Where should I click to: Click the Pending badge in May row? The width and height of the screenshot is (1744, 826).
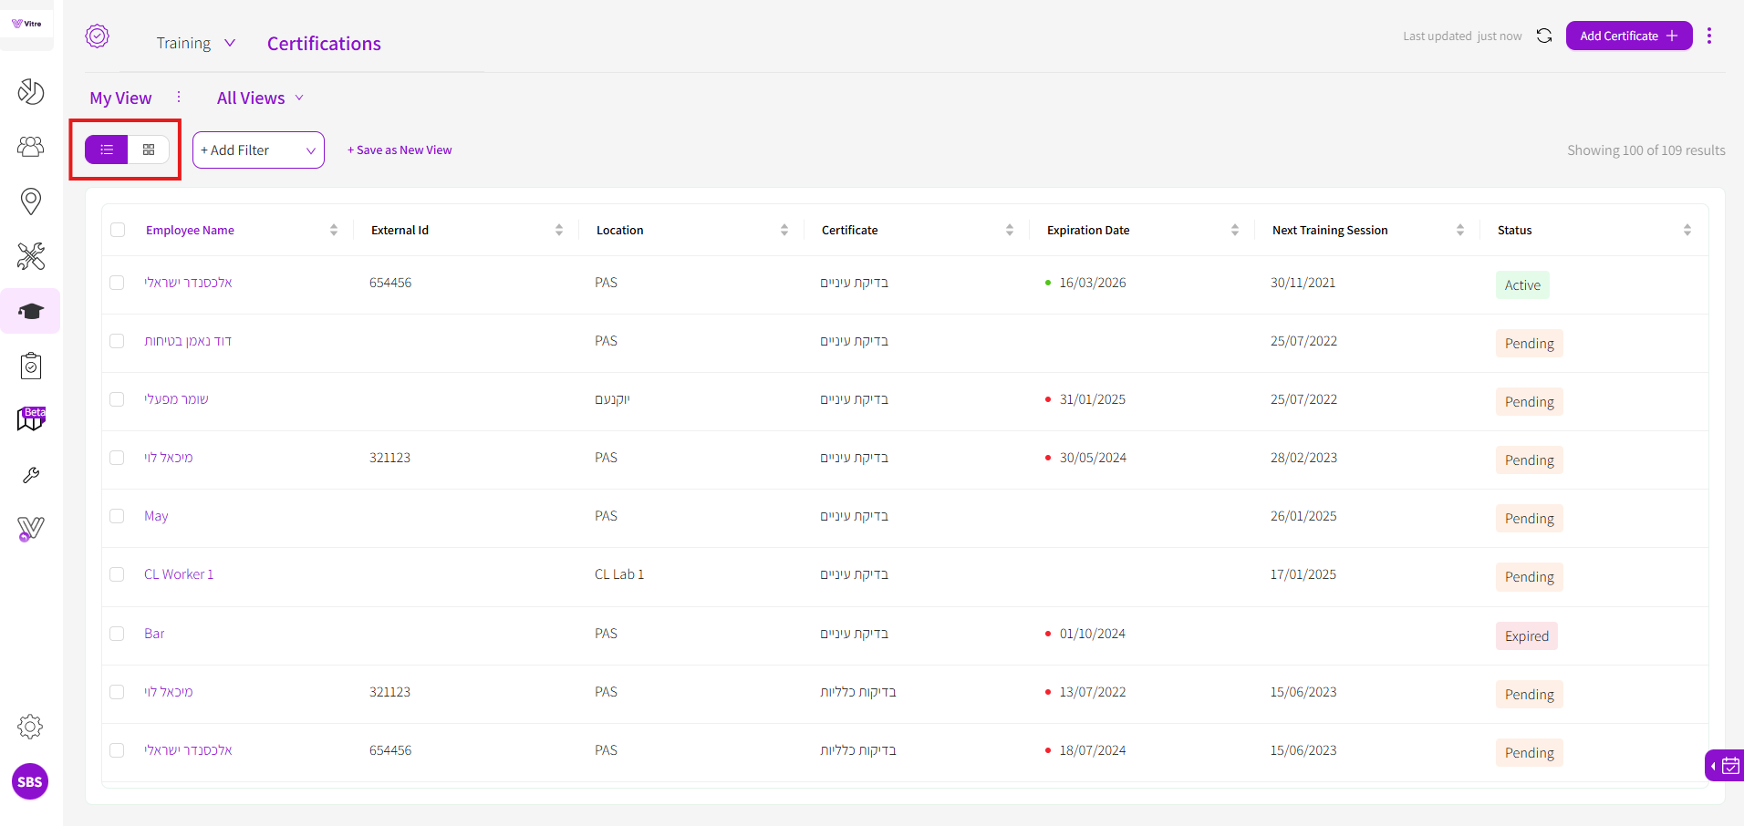click(x=1530, y=519)
